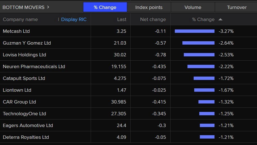257x145 pixels.
Task: Click the Metcash -3.27% change bar
Action: pyautogui.click(x=195, y=31)
